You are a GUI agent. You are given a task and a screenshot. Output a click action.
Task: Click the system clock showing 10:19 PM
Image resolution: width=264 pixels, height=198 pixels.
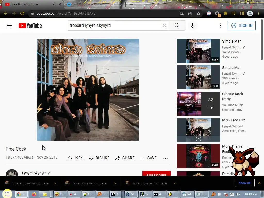[251, 194]
